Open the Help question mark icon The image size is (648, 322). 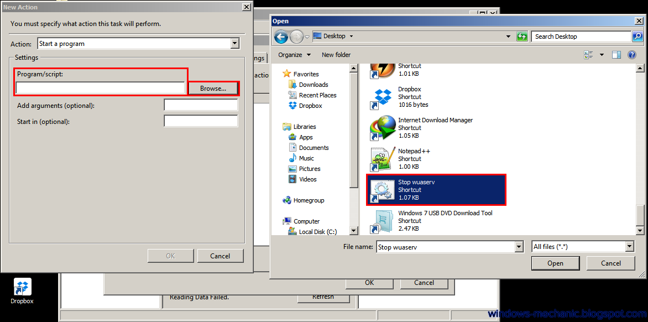(x=631, y=55)
